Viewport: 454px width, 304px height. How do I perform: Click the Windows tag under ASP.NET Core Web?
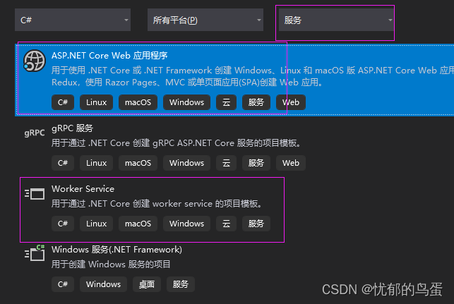pos(186,102)
